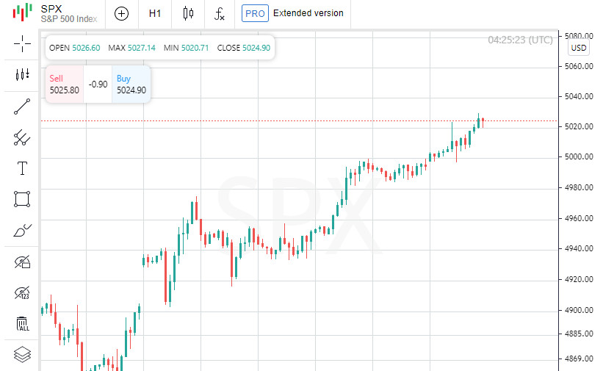603x371 pixels.
Task: Open the chart elements tool in sidebar
Action: [x=22, y=74]
